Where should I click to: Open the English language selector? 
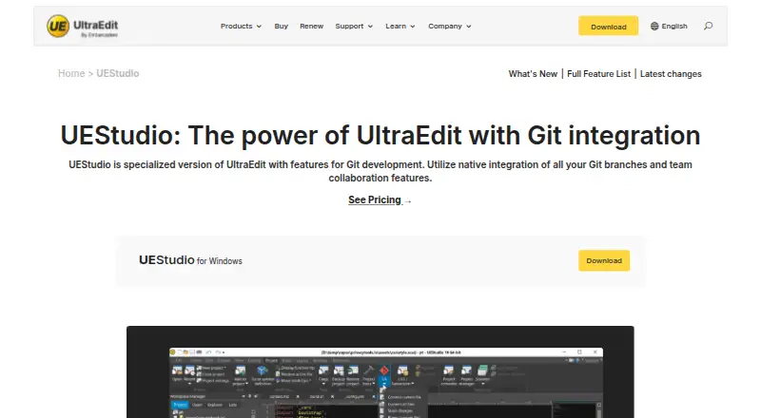669,27
